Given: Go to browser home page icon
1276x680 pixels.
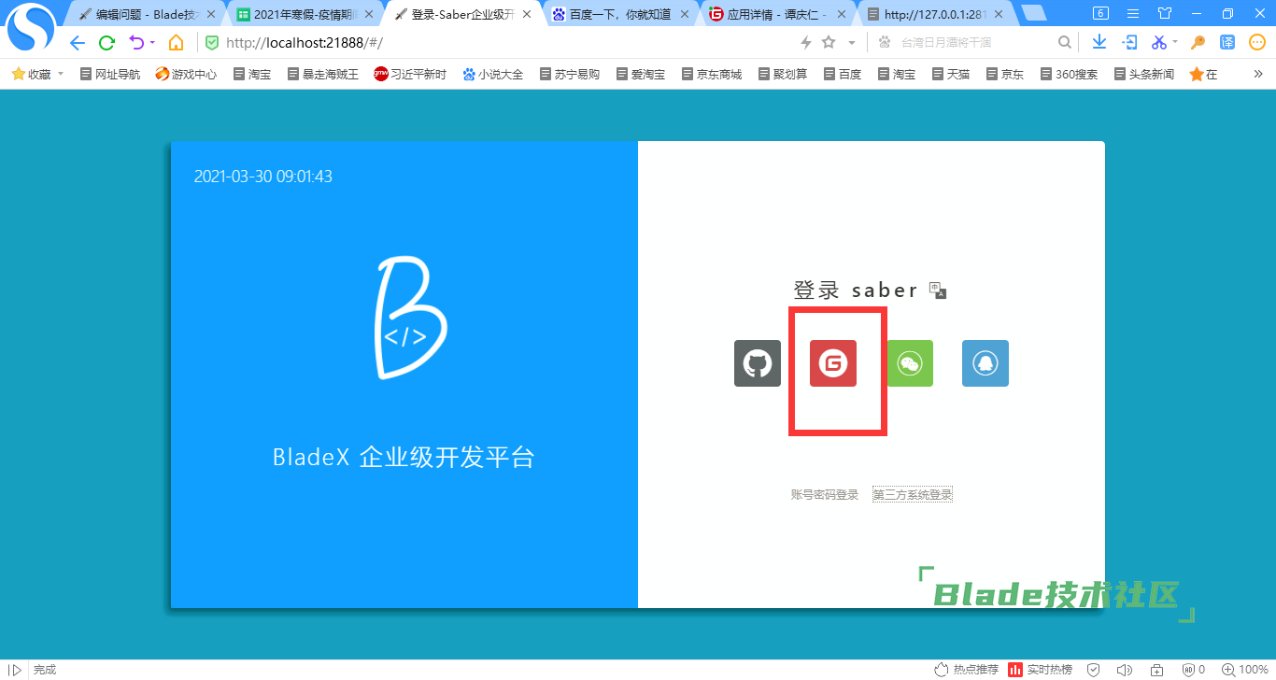Looking at the screenshot, I should pos(176,43).
